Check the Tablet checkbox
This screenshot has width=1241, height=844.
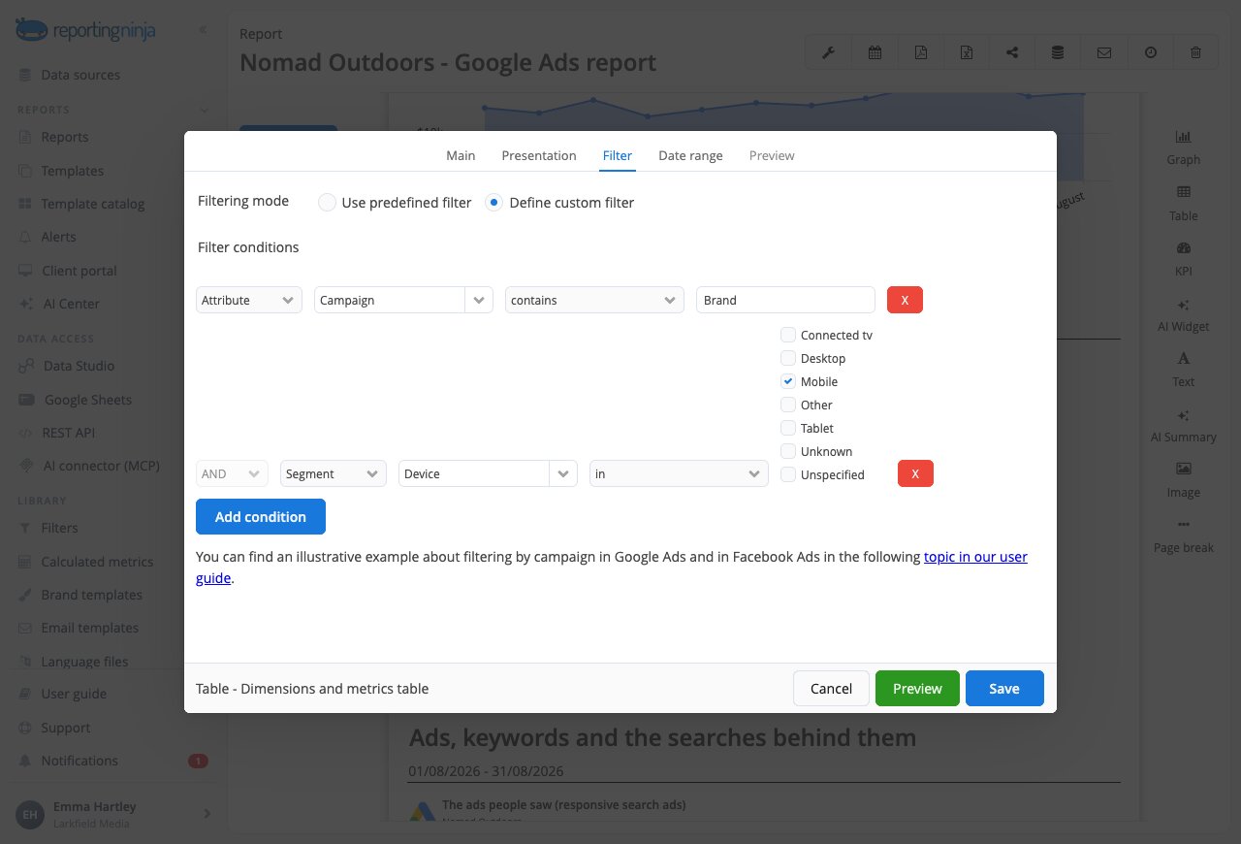[x=788, y=428]
